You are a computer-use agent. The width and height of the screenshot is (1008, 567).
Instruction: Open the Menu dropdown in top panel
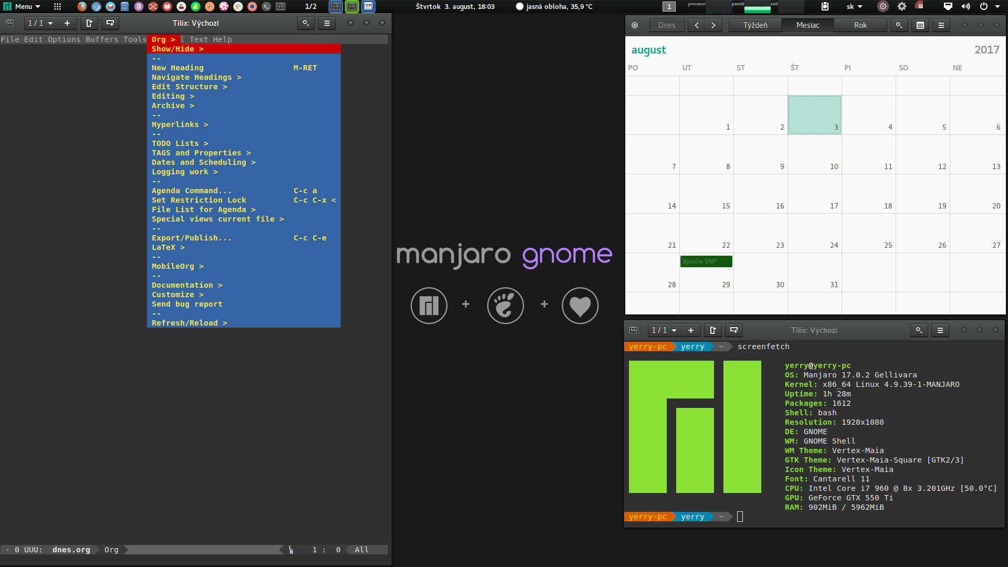click(x=22, y=7)
